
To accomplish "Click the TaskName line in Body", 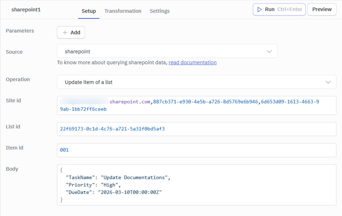I will [x=118, y=178].
